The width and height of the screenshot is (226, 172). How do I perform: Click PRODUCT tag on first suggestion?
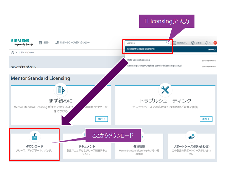point(212,50)
